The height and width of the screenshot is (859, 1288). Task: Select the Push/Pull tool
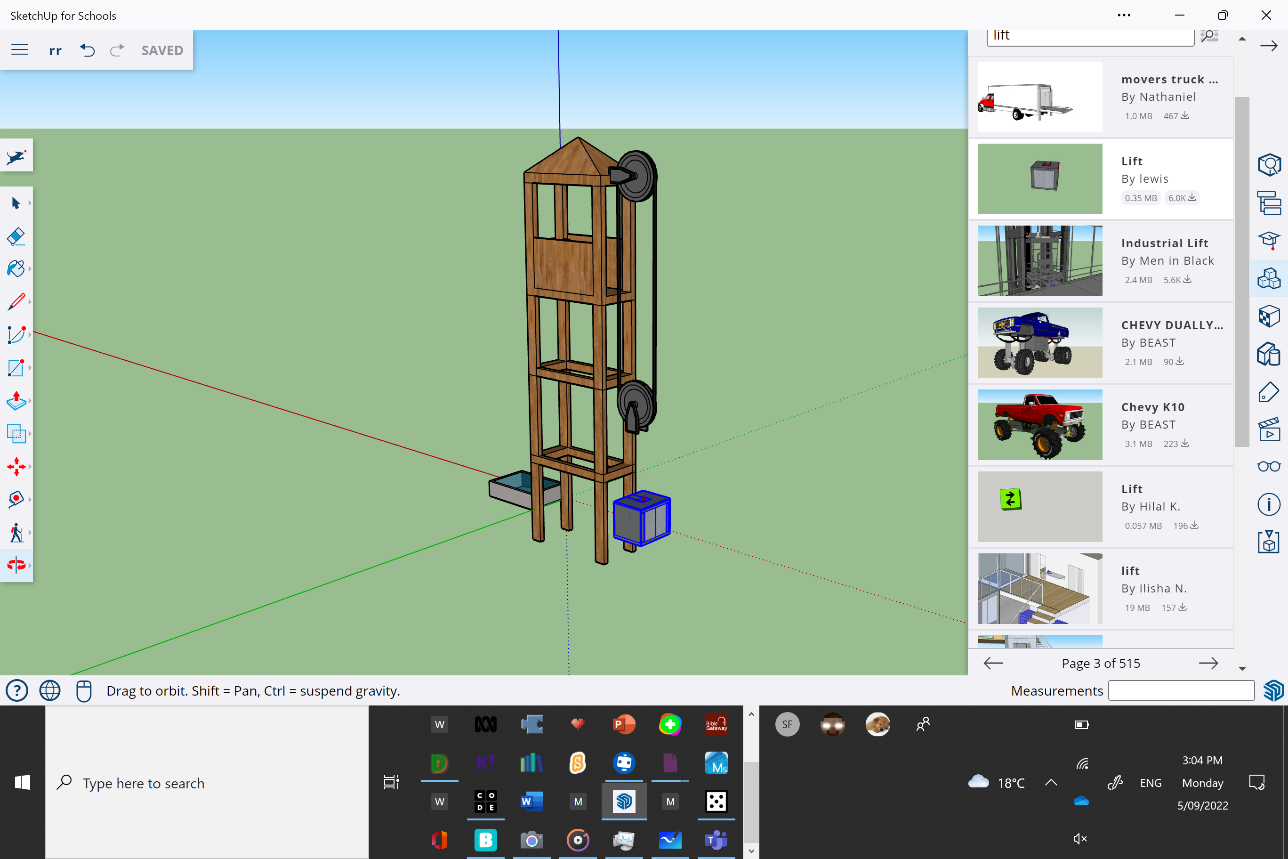point(16,401)
